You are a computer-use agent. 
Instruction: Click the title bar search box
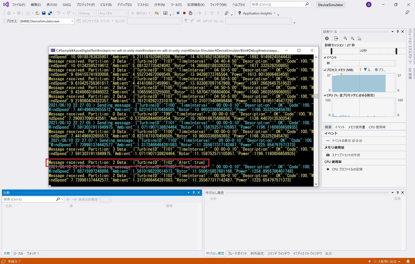coord(280,4)
